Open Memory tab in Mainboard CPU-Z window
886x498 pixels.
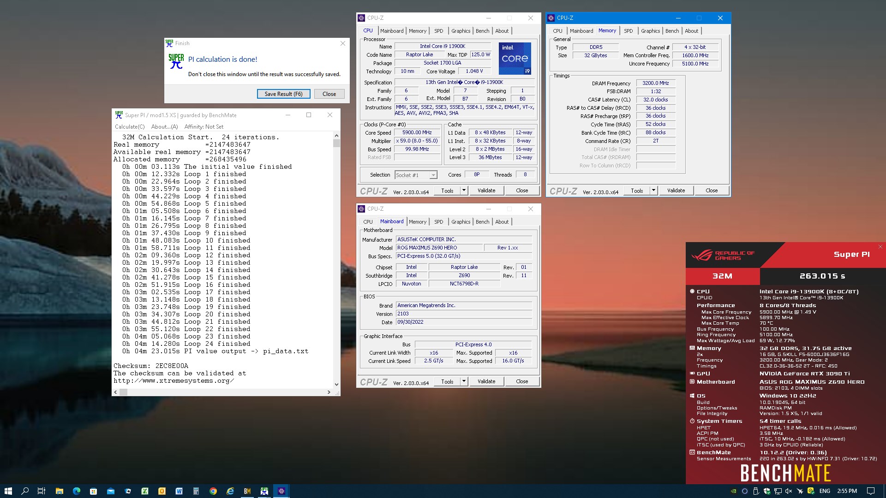(418, 222)
